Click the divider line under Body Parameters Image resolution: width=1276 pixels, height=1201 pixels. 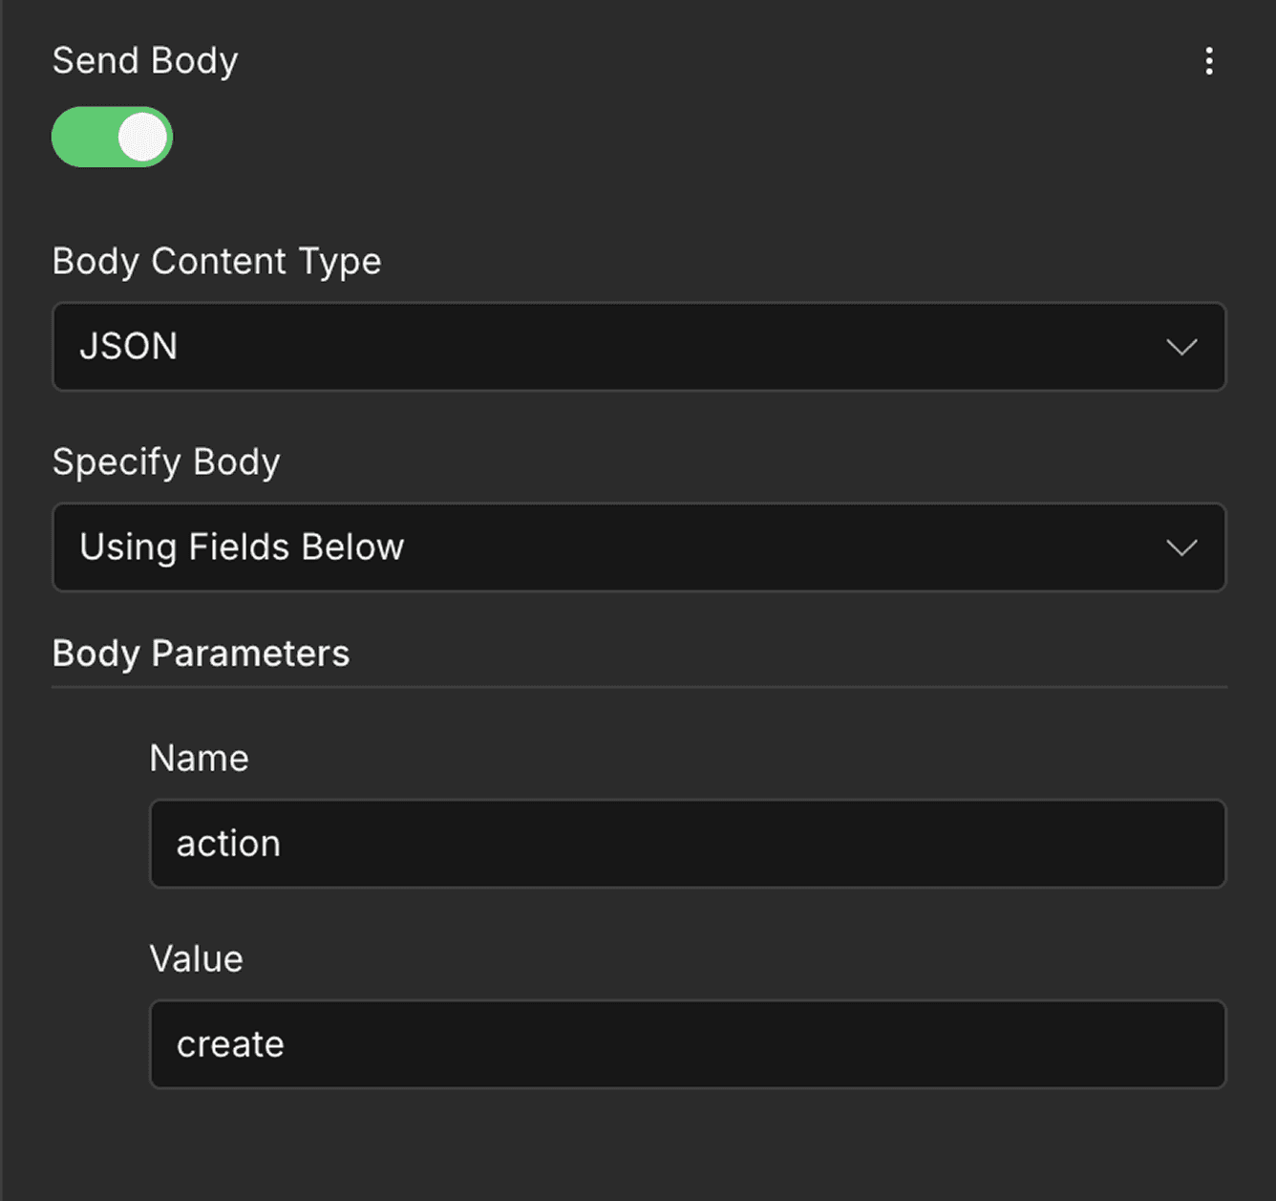638,687
